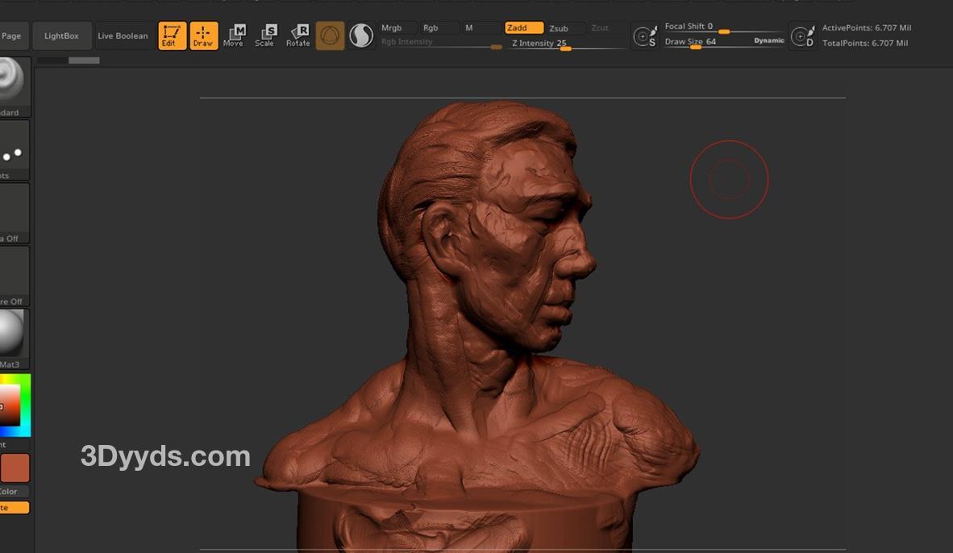
Task: Enable Rgb color mode
Action: (439, 28)
